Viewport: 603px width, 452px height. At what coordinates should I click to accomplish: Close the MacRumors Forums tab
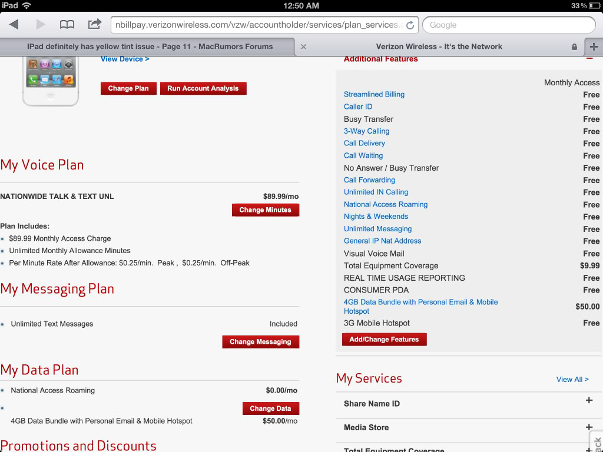[x=303, y=46]
